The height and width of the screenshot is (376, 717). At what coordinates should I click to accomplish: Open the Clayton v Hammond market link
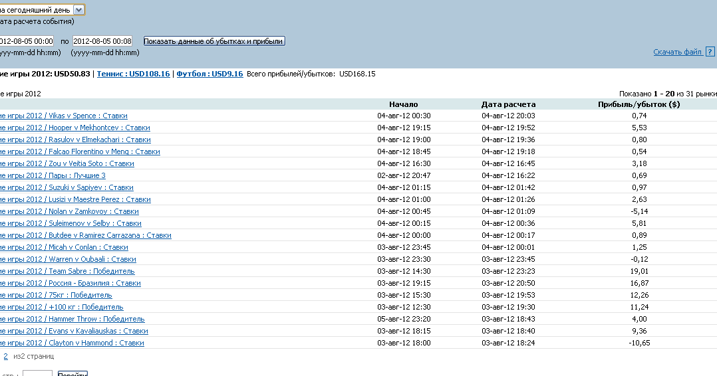(x=72, y=343)
